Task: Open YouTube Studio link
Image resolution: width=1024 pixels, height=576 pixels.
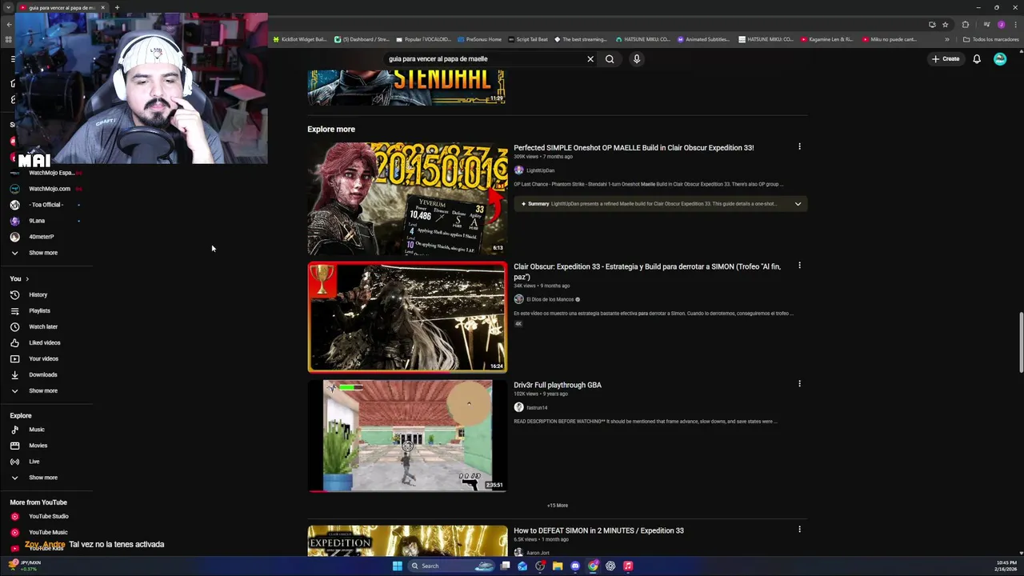Action: 48,516
